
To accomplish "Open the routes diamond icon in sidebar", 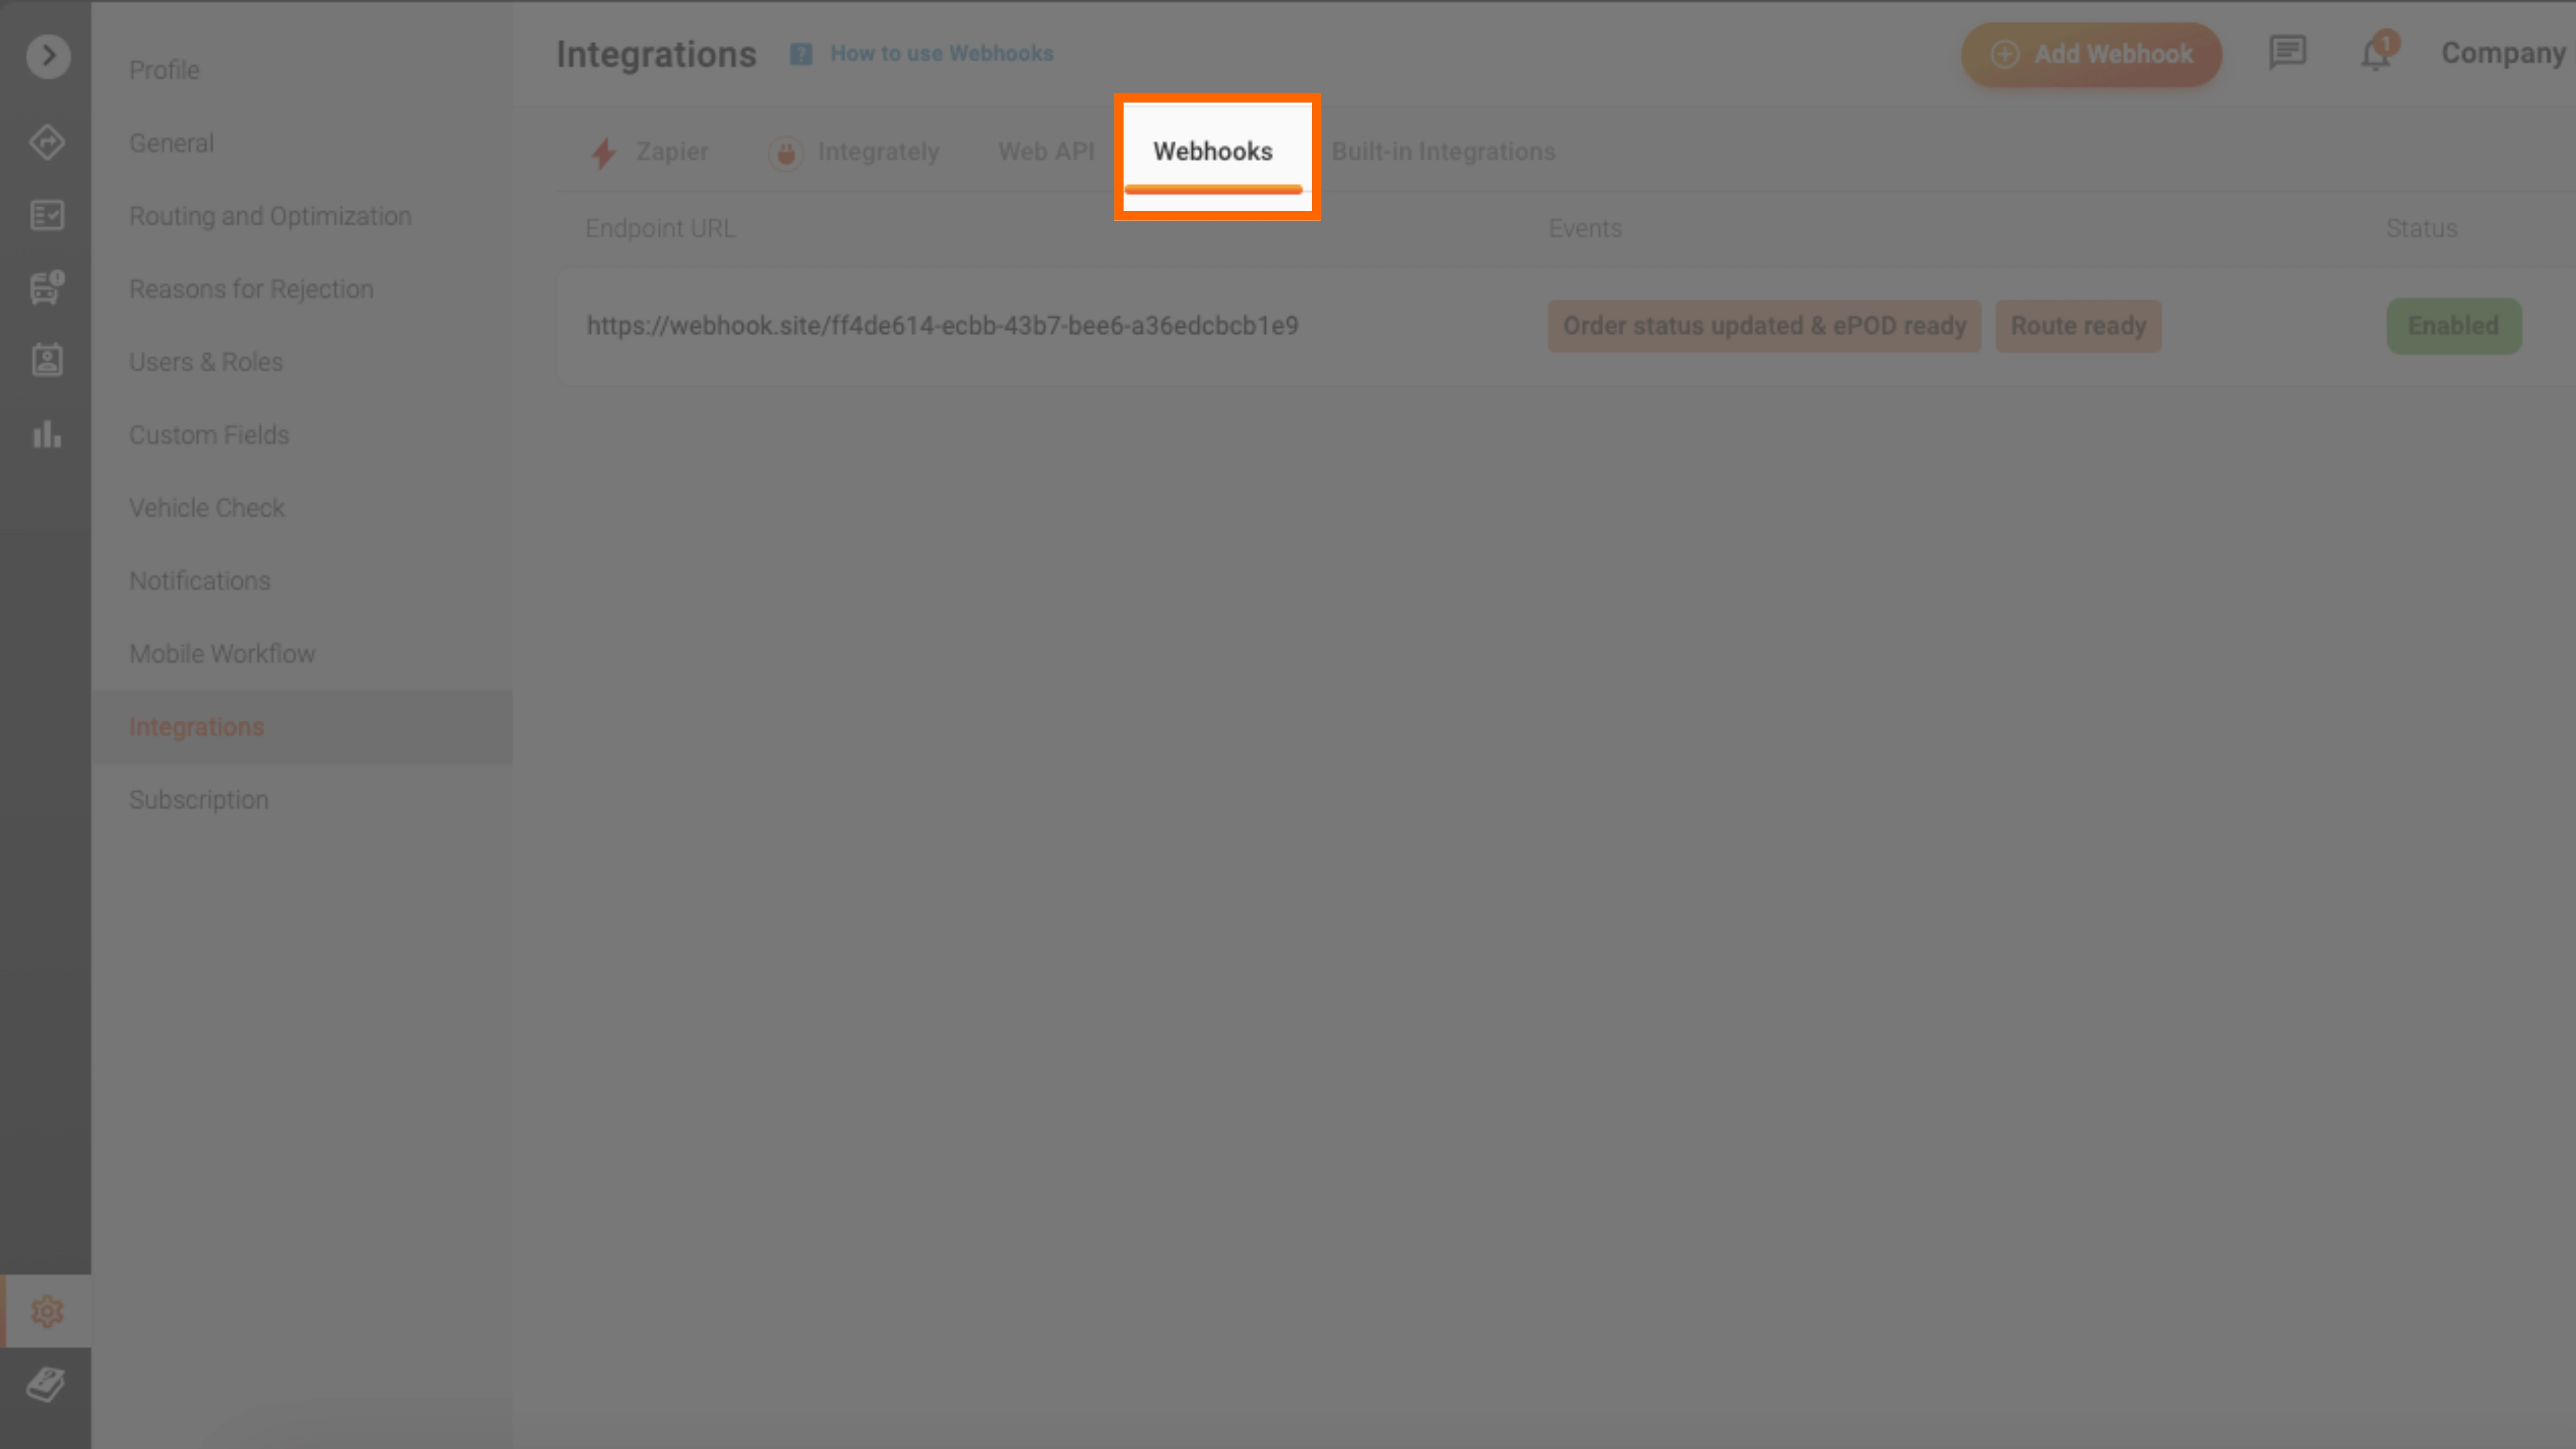I will tap(47, 142).
